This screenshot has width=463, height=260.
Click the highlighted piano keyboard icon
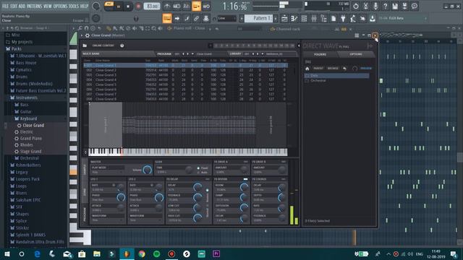coord(167,18)
